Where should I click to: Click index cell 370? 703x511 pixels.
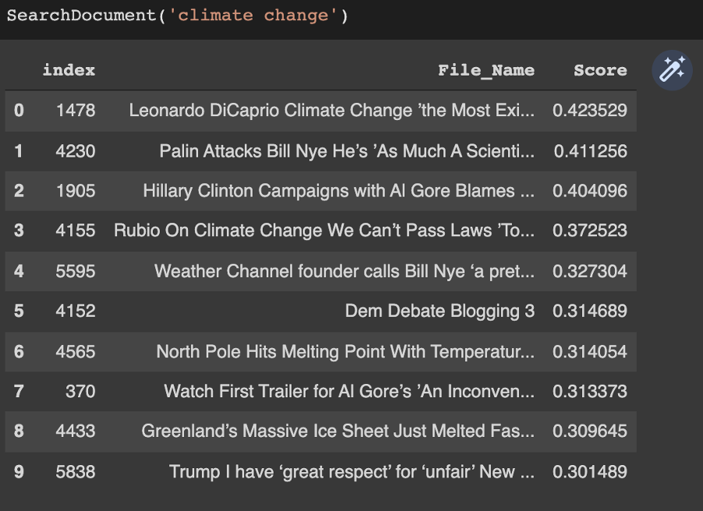pos(80,392)
